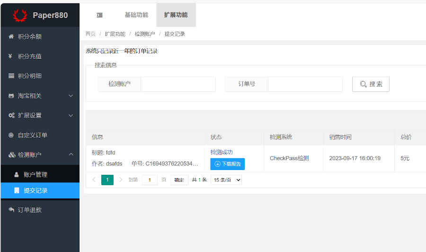The height and width of the screenshot is (252, 426).
Task: Expand the 淘宝相关 submenu chevron
Action: tap(71, 96)
